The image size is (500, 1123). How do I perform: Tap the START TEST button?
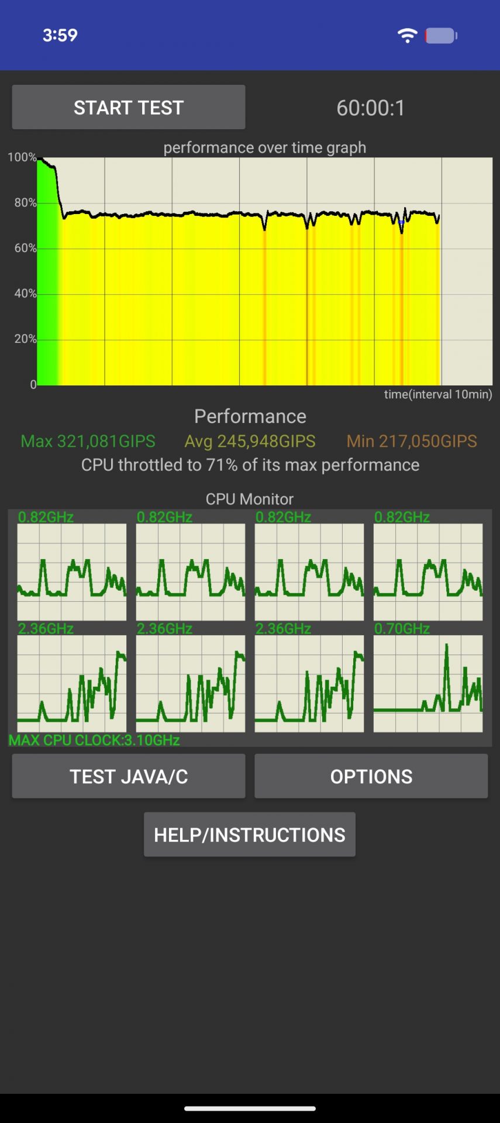[x=129, y=107]
